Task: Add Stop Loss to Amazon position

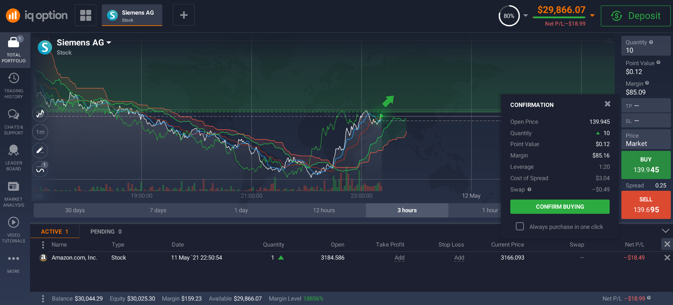Action: click(459, 258)
